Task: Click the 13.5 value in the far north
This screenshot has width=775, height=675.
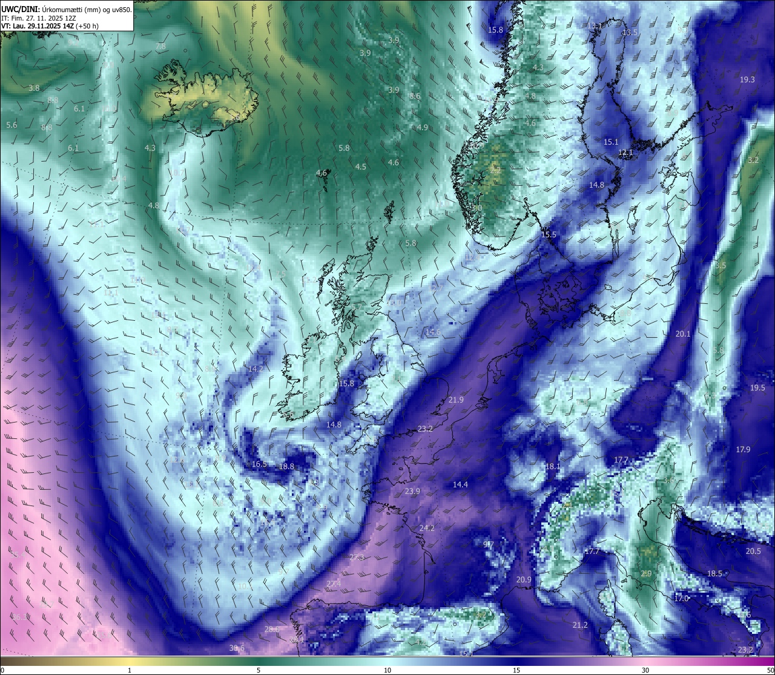Action: click(630, 32)
